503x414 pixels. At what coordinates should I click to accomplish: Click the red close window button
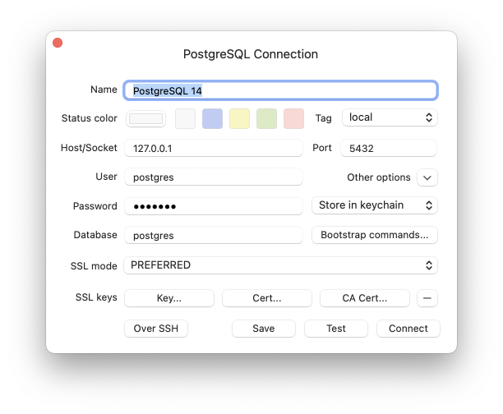58,43
